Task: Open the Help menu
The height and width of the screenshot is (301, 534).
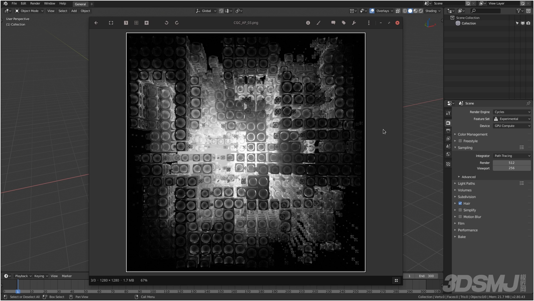Action: coord(63,3)
